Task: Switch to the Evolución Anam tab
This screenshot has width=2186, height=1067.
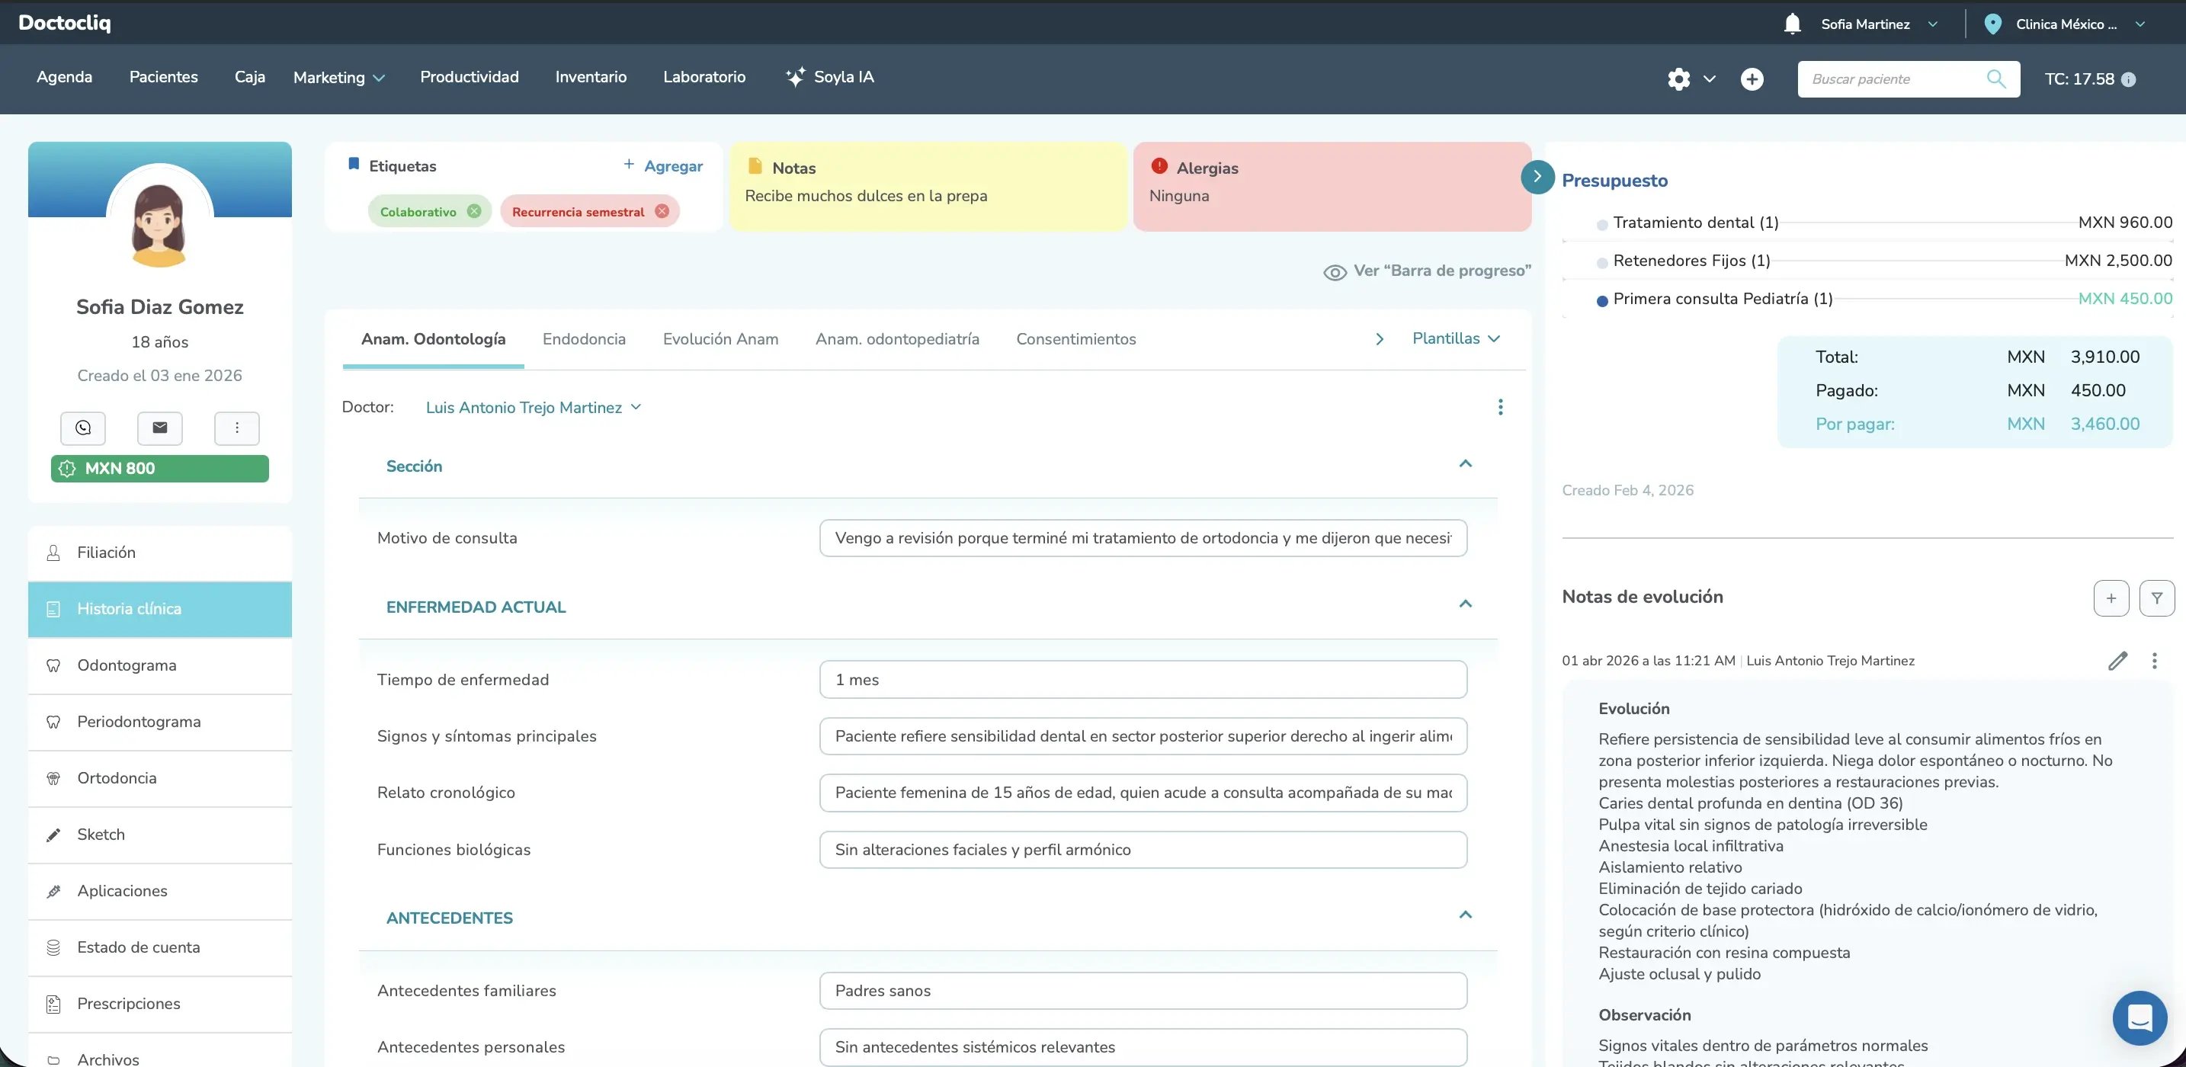Action: point(720,340)
